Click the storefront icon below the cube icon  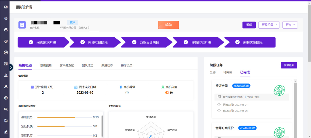[x=6, y=30]
